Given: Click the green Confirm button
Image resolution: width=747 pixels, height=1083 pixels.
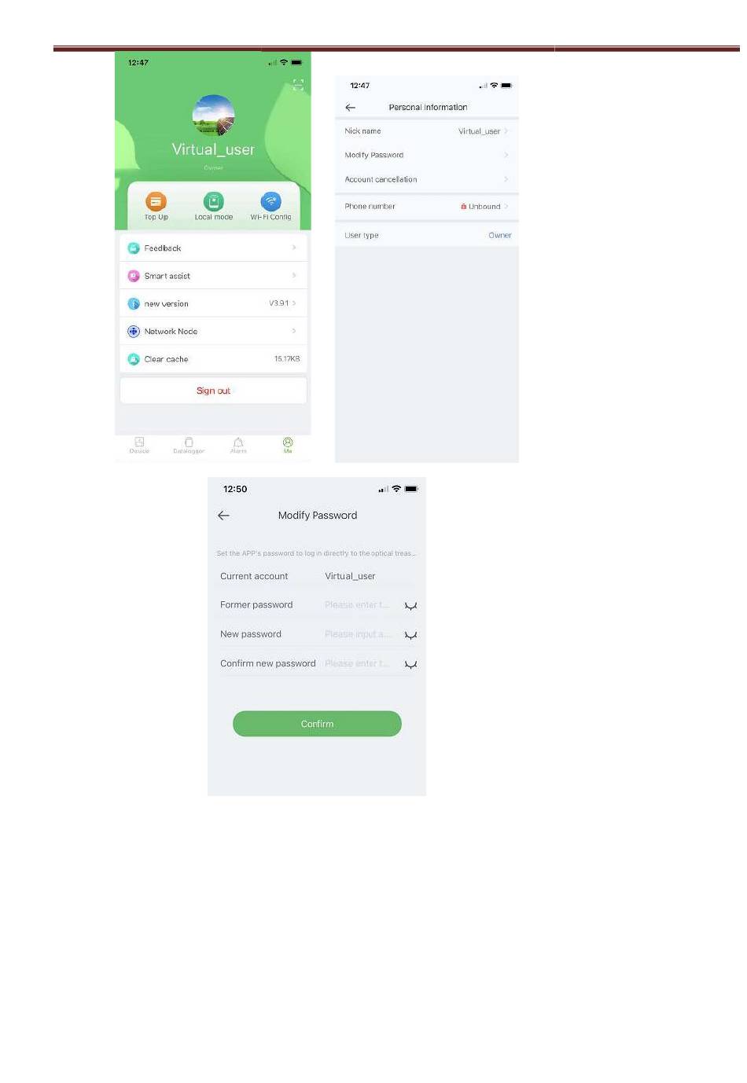Looking at the screenshot, I should (317, 724).
